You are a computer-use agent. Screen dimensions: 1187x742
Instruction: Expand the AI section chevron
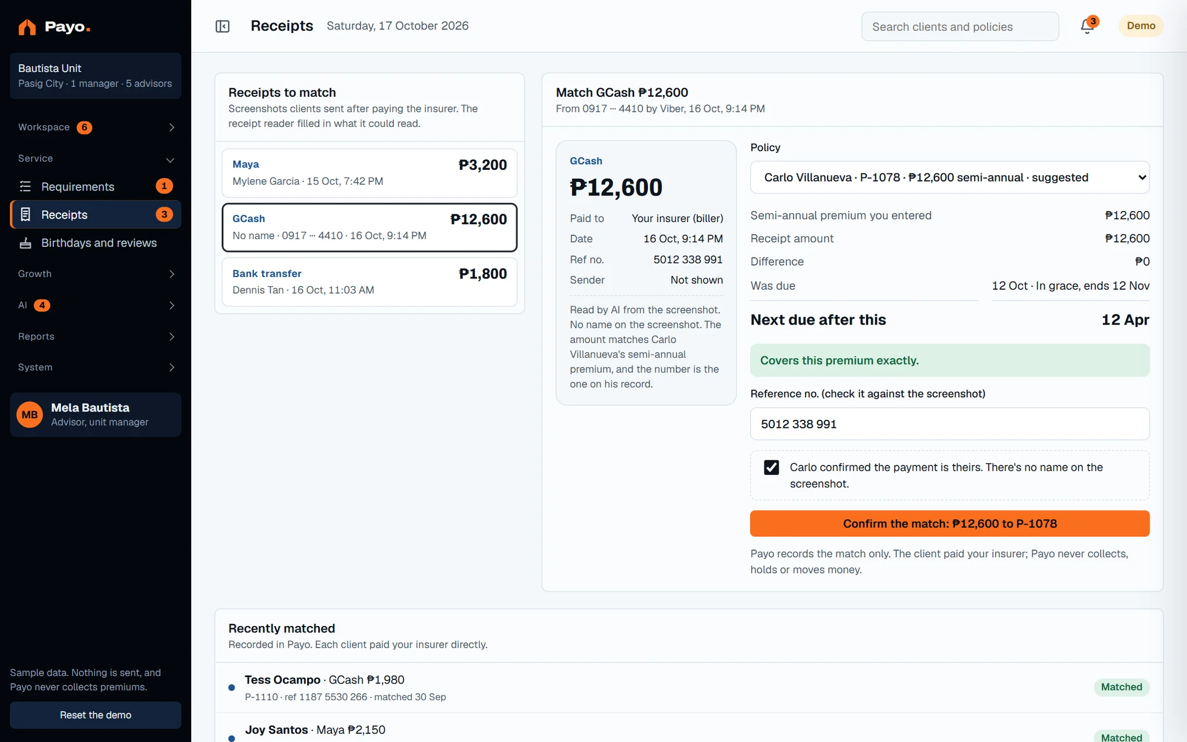pyautogui.click(x=172, y=305)
